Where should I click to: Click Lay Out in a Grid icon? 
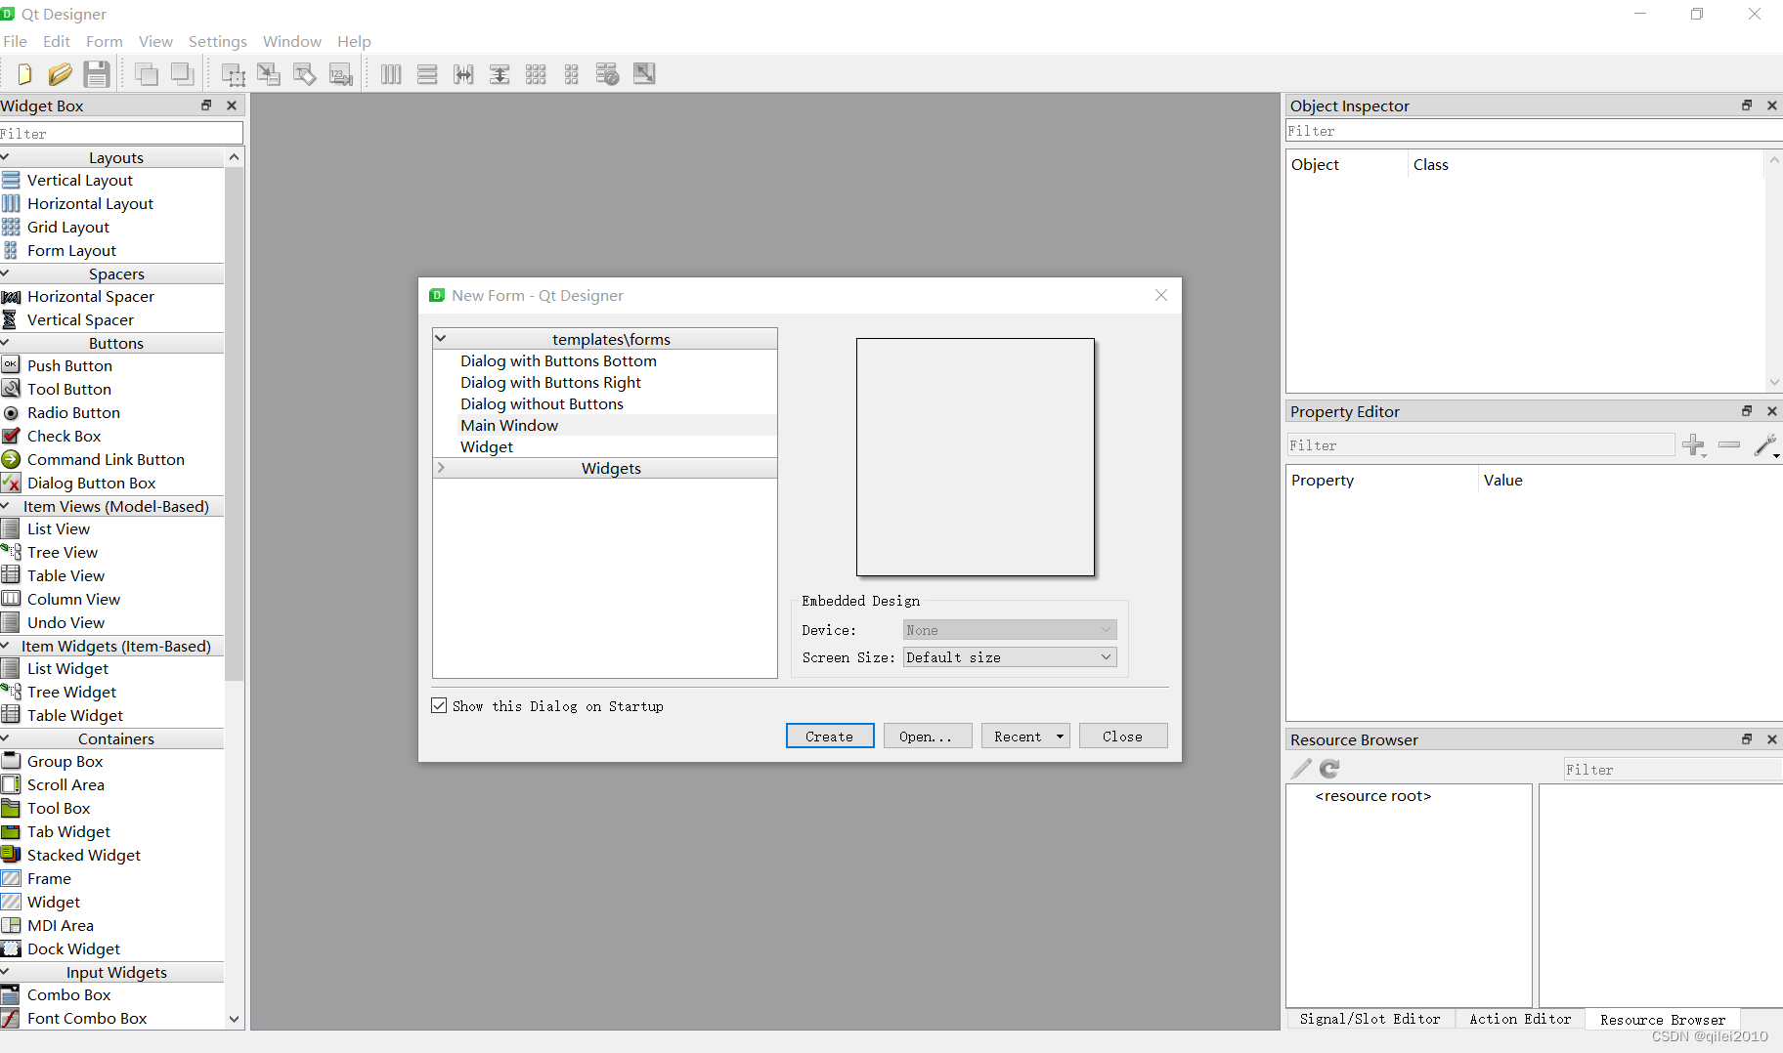[536, 74]
